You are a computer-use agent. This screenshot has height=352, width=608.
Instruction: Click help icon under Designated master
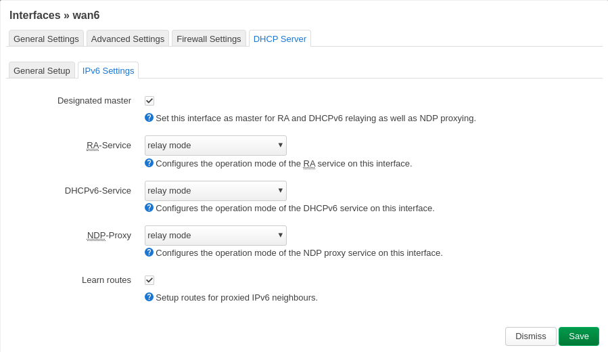149,118
